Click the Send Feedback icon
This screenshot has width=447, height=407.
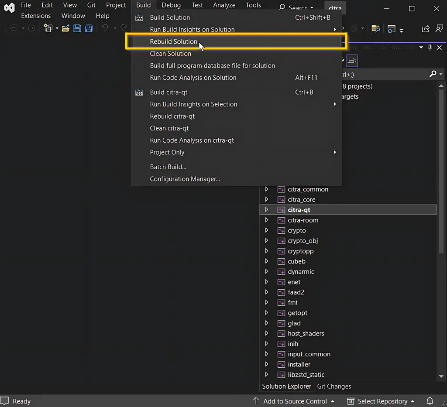tap(439, 29)
